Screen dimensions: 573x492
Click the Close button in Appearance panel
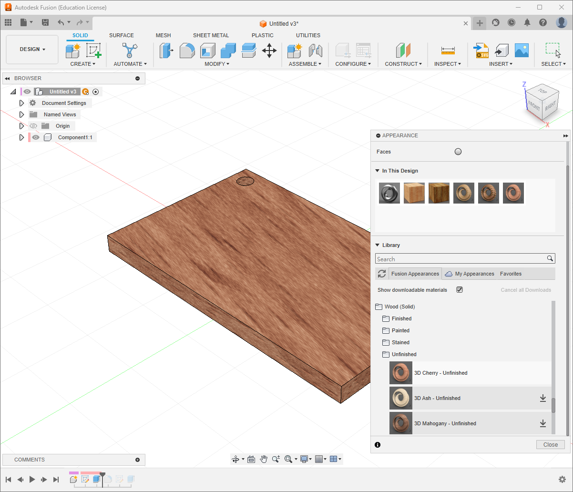[x=550, y=444]
